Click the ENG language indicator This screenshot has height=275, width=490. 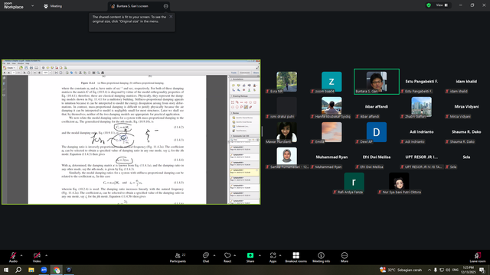pyautogui.click(x=456, y=270)
